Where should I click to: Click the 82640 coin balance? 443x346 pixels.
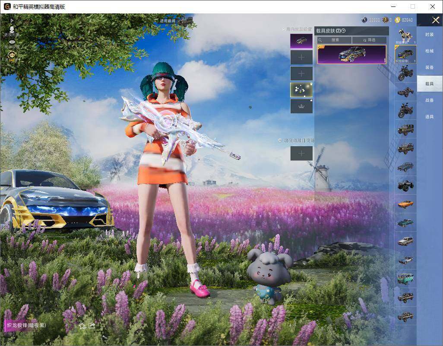[407, 20]
